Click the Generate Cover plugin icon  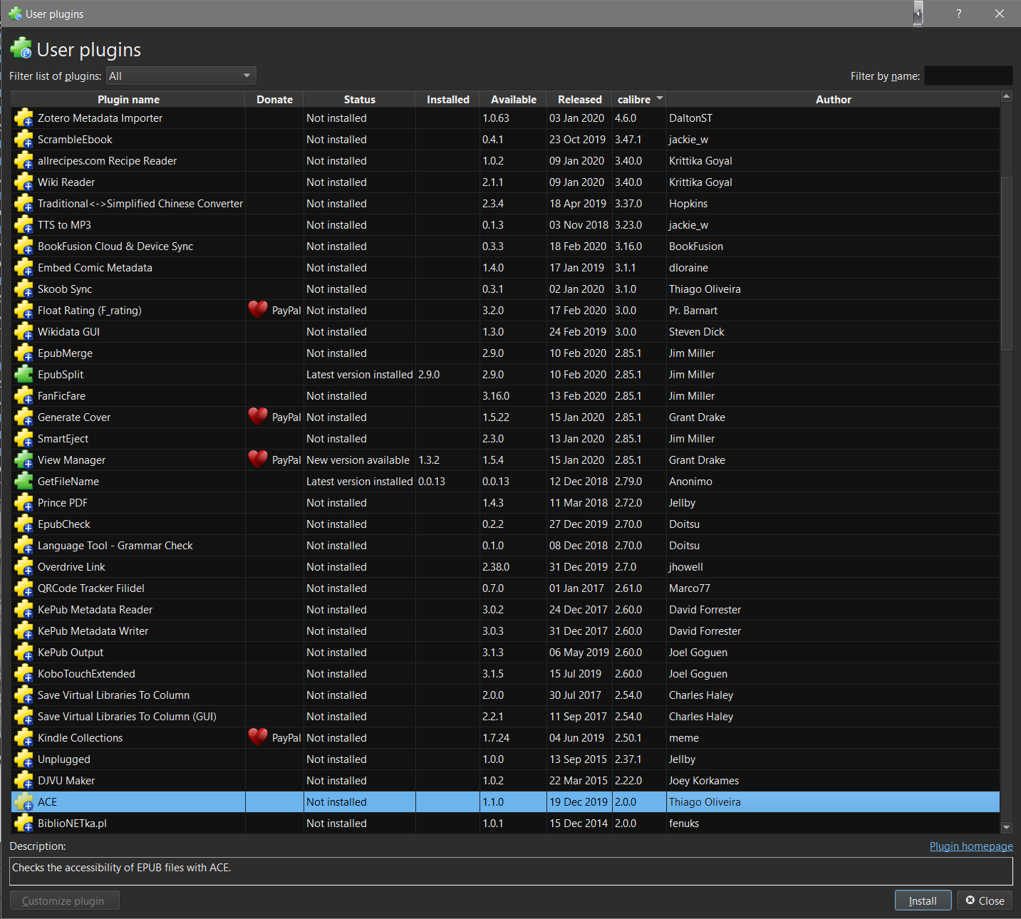click(x=24, y=417)
